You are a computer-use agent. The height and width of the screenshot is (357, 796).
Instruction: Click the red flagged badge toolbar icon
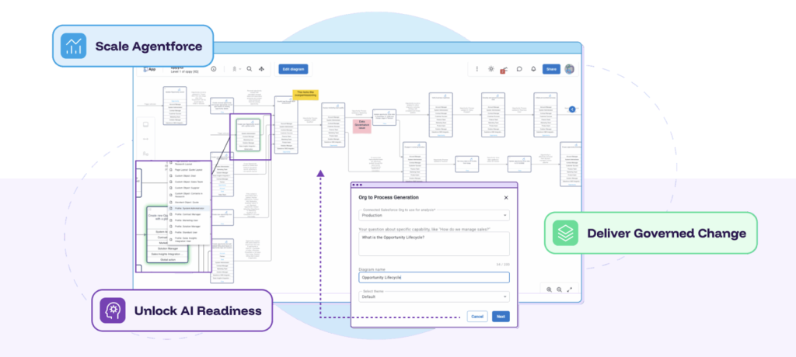pyautogui.click(x=504, y=70)
